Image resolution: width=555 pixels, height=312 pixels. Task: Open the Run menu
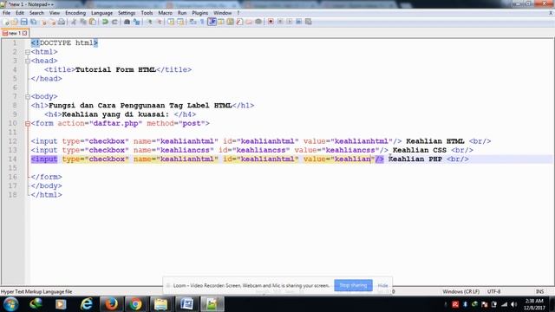tap(182, 13)
